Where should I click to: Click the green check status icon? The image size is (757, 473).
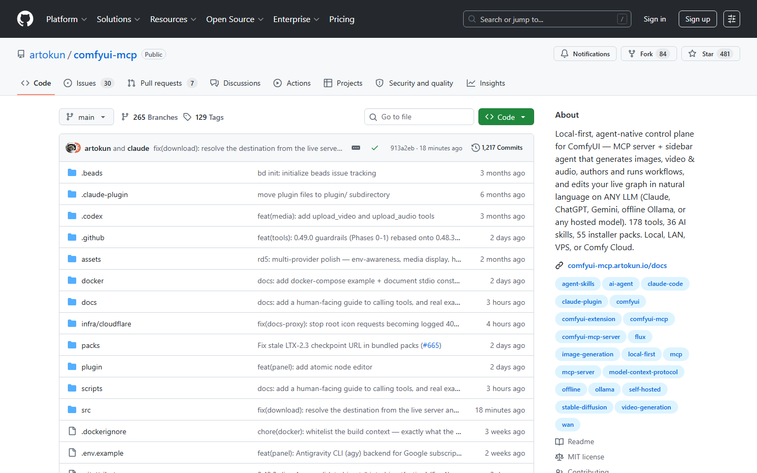(x=375, y=148)
